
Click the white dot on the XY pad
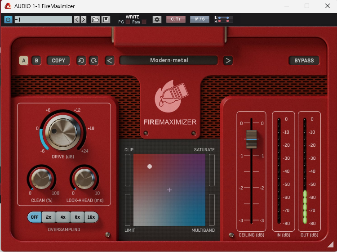point(150,166)
